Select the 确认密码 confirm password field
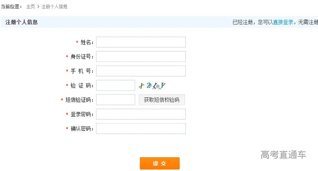This screenshot has width=318, height=171. 141,129
